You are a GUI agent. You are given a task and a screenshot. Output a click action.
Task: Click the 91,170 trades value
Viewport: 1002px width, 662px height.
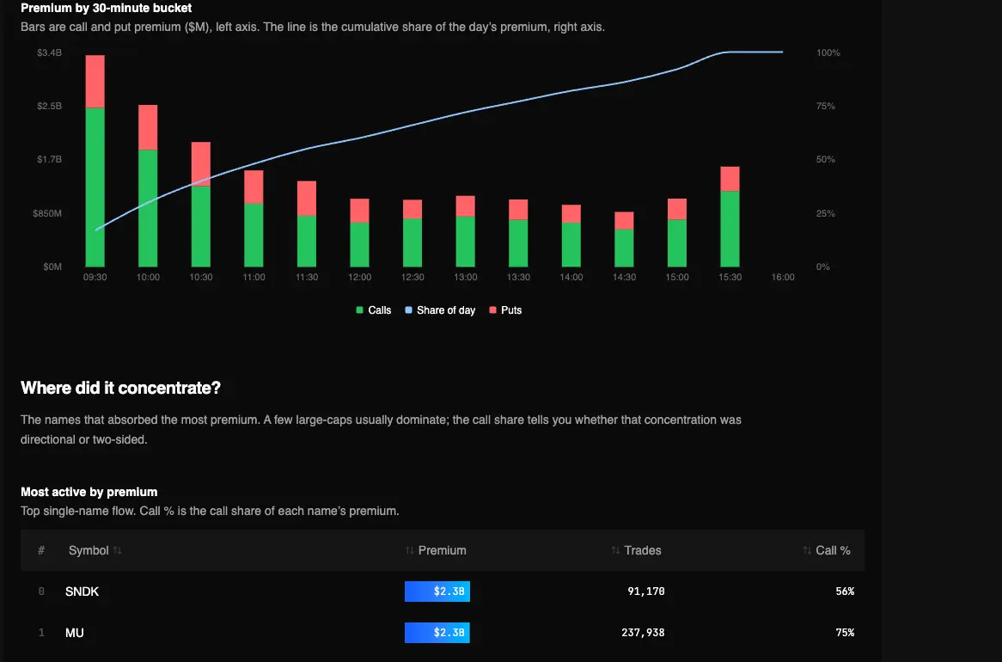pyautogui.click(x=646, y=592)
